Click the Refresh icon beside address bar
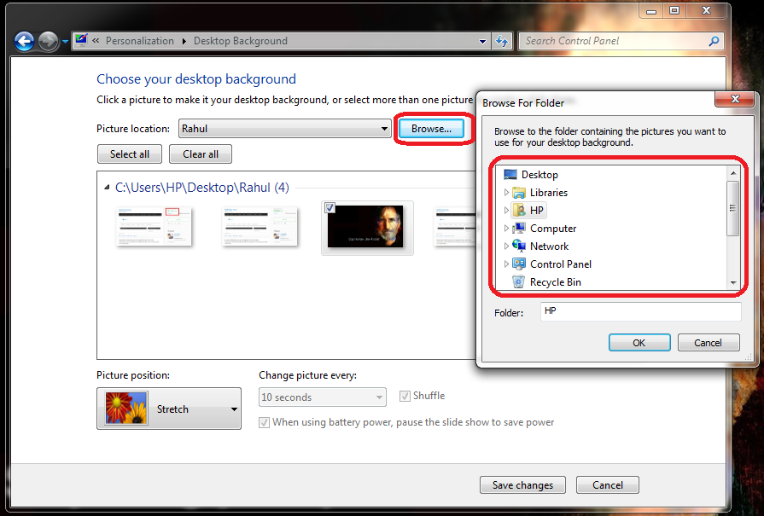Screen dimensions: 764x516 pos(502,41)
